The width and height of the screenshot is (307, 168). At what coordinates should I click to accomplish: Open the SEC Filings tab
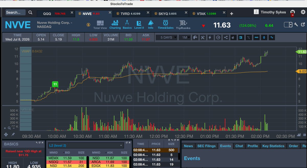click(x=206, y=146)
